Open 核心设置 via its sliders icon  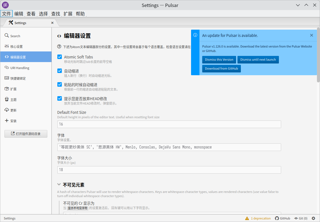click(7, 46)
